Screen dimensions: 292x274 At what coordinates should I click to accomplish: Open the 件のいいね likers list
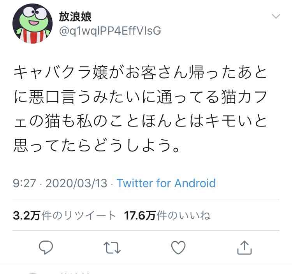[x=183, y=216]
